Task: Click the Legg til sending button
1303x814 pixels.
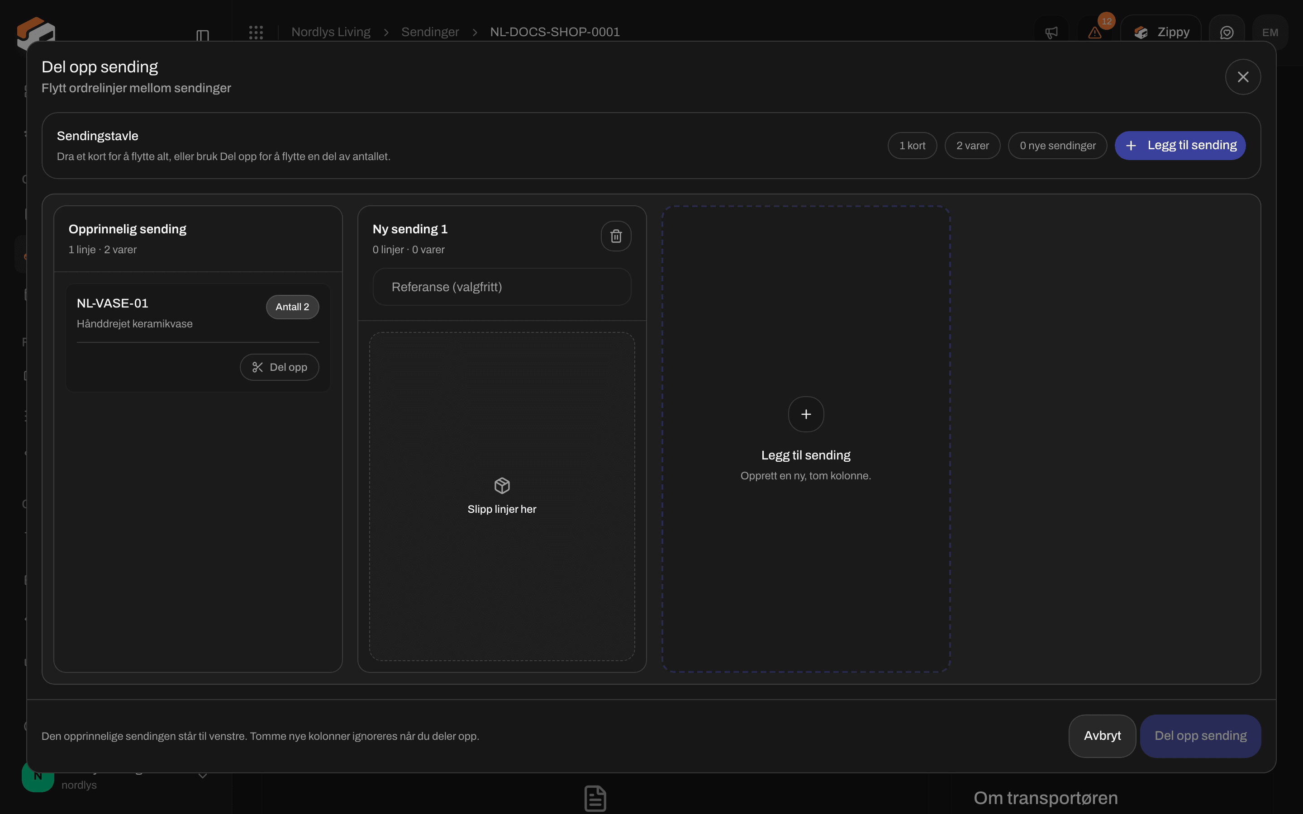Action: (x=1179, y=145)
